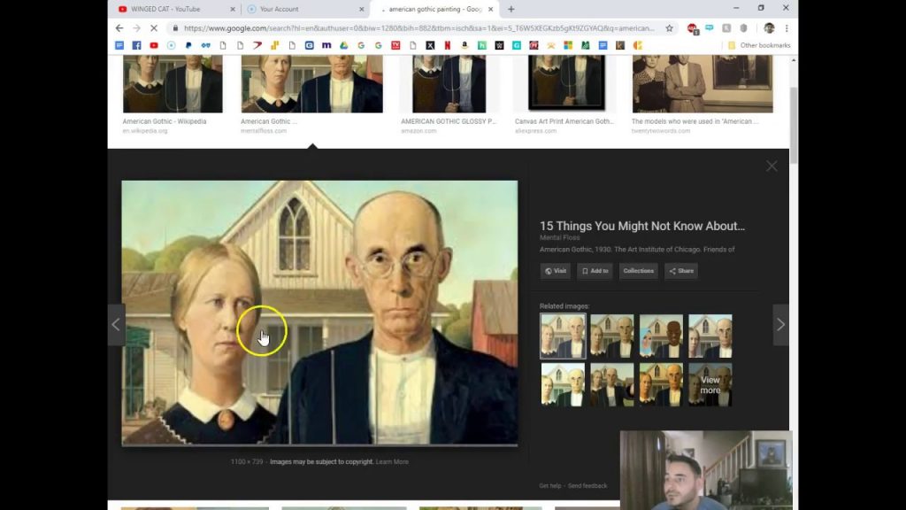This screenshot has width=906, height=510.
Task: Close the Your Account tab
Action: point(362,9)
